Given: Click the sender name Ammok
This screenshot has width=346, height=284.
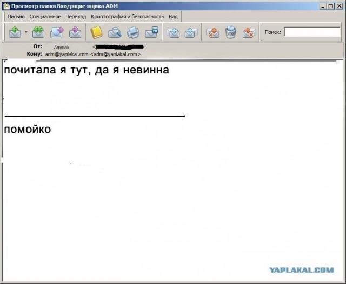Looking at the screenshot, I should click(62, 48).
